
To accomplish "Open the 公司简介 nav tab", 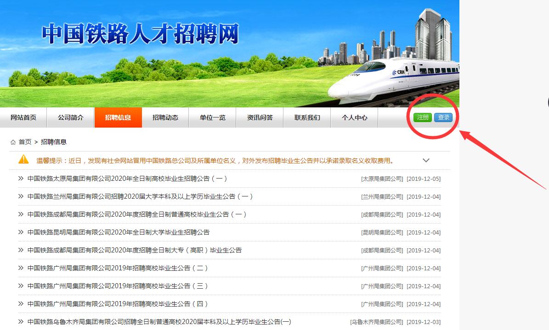I will click(71, 117).
